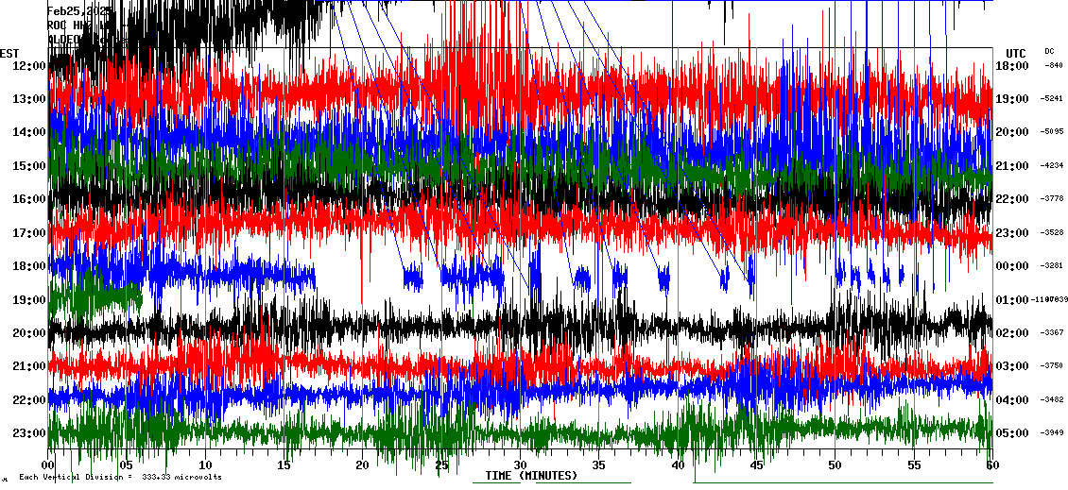Click the -3949 DC offset value
The height and width of the screenshot is (490, 1068).
pyautogui.click(x=1052, y=433)
